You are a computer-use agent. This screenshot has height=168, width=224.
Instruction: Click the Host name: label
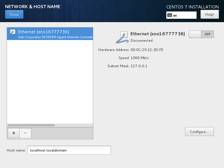16,150
